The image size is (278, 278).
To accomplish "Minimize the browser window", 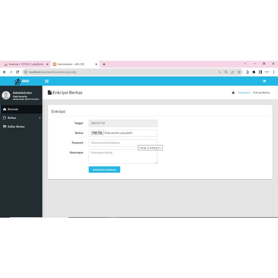I will tap(255, 64).
